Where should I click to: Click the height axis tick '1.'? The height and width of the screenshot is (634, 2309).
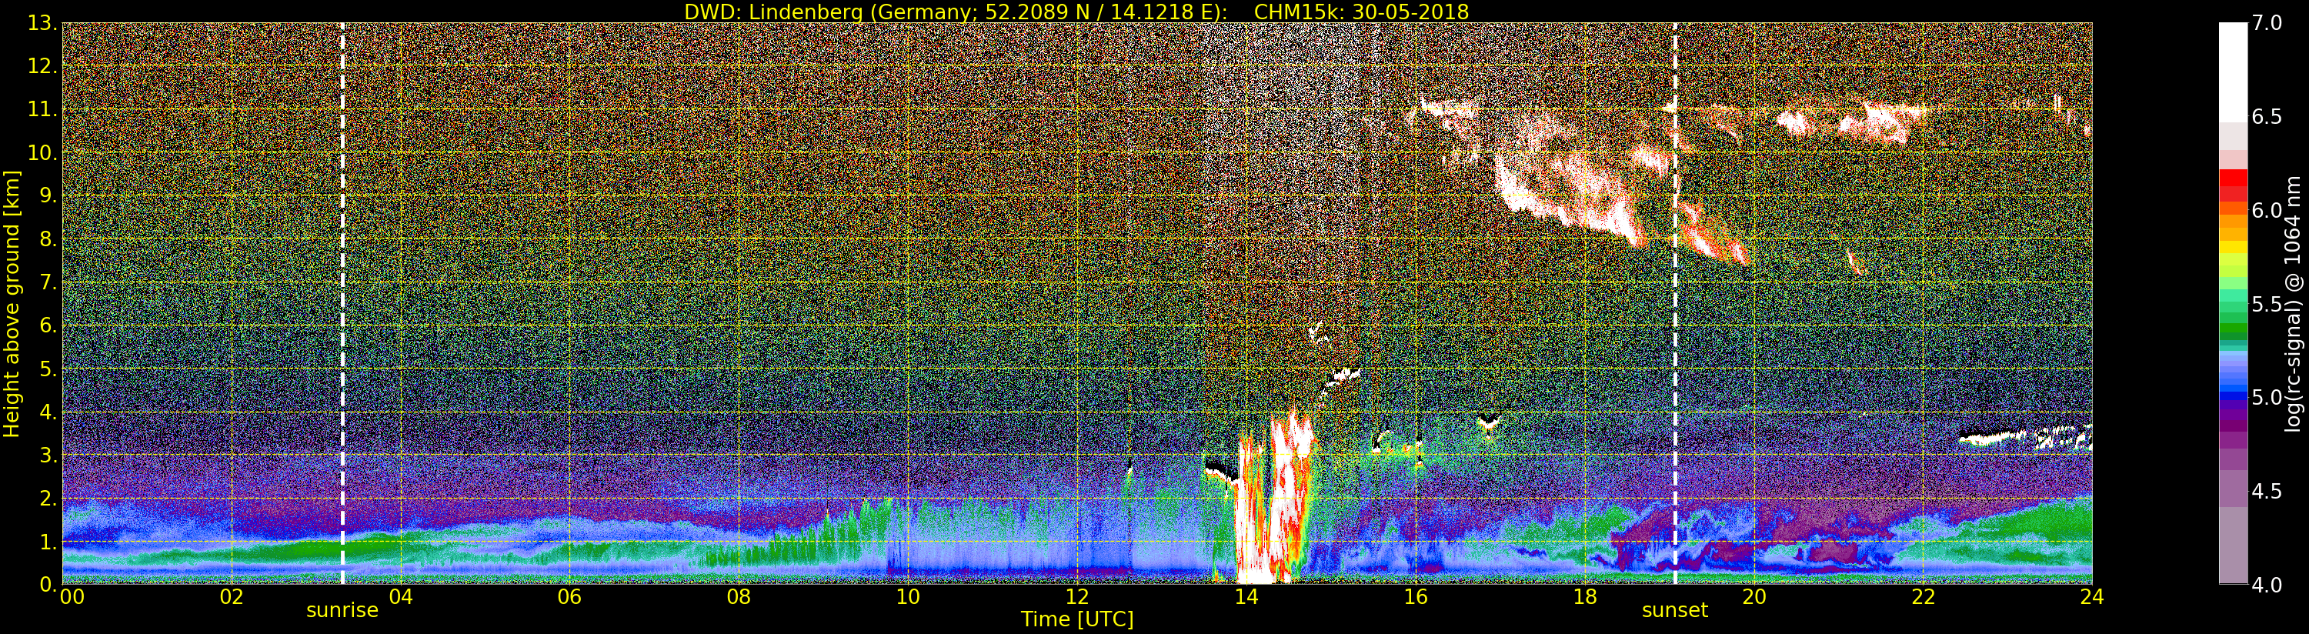point(48,542)
